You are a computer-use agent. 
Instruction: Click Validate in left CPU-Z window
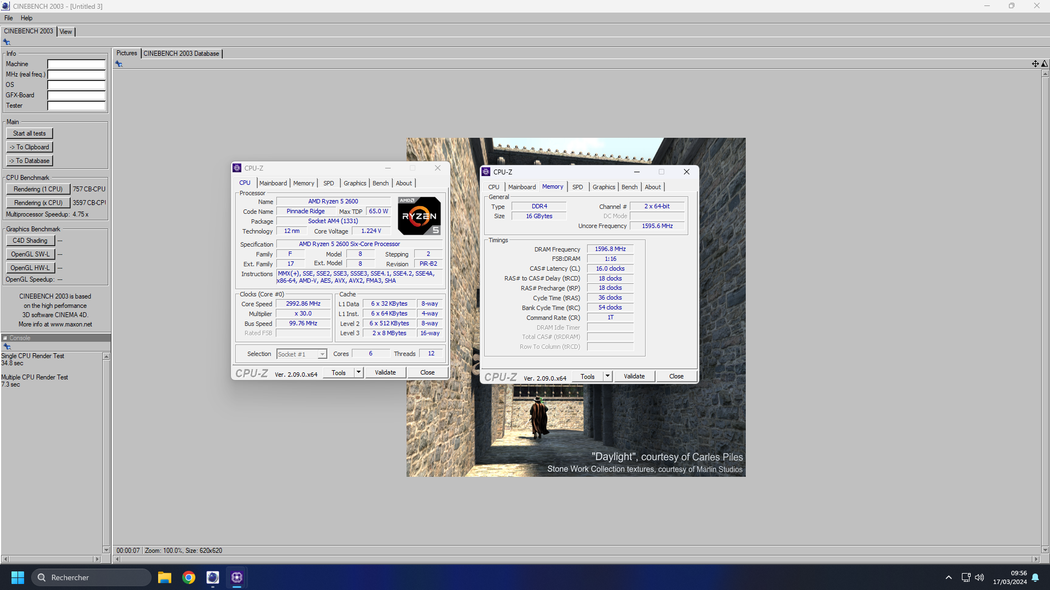click(x=385, y=373)
